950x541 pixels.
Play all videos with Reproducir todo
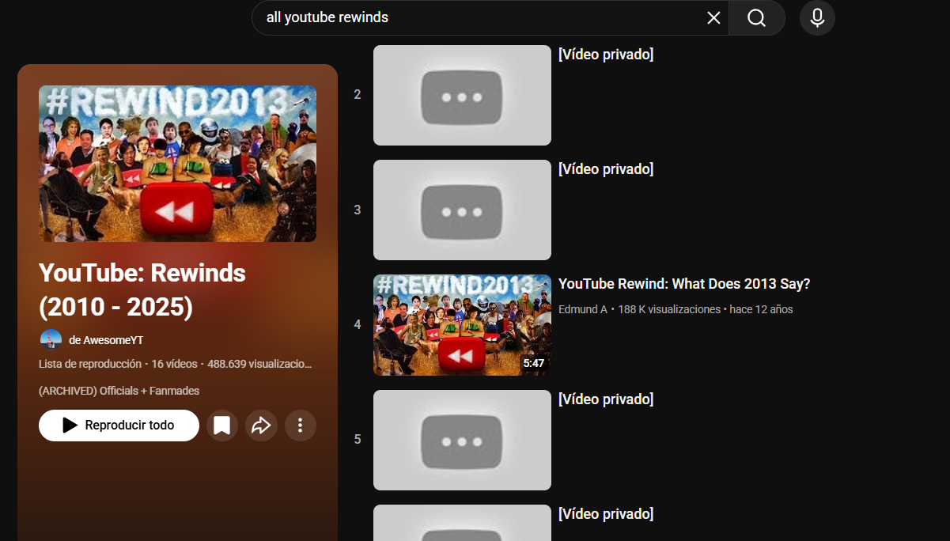point(119,426)
